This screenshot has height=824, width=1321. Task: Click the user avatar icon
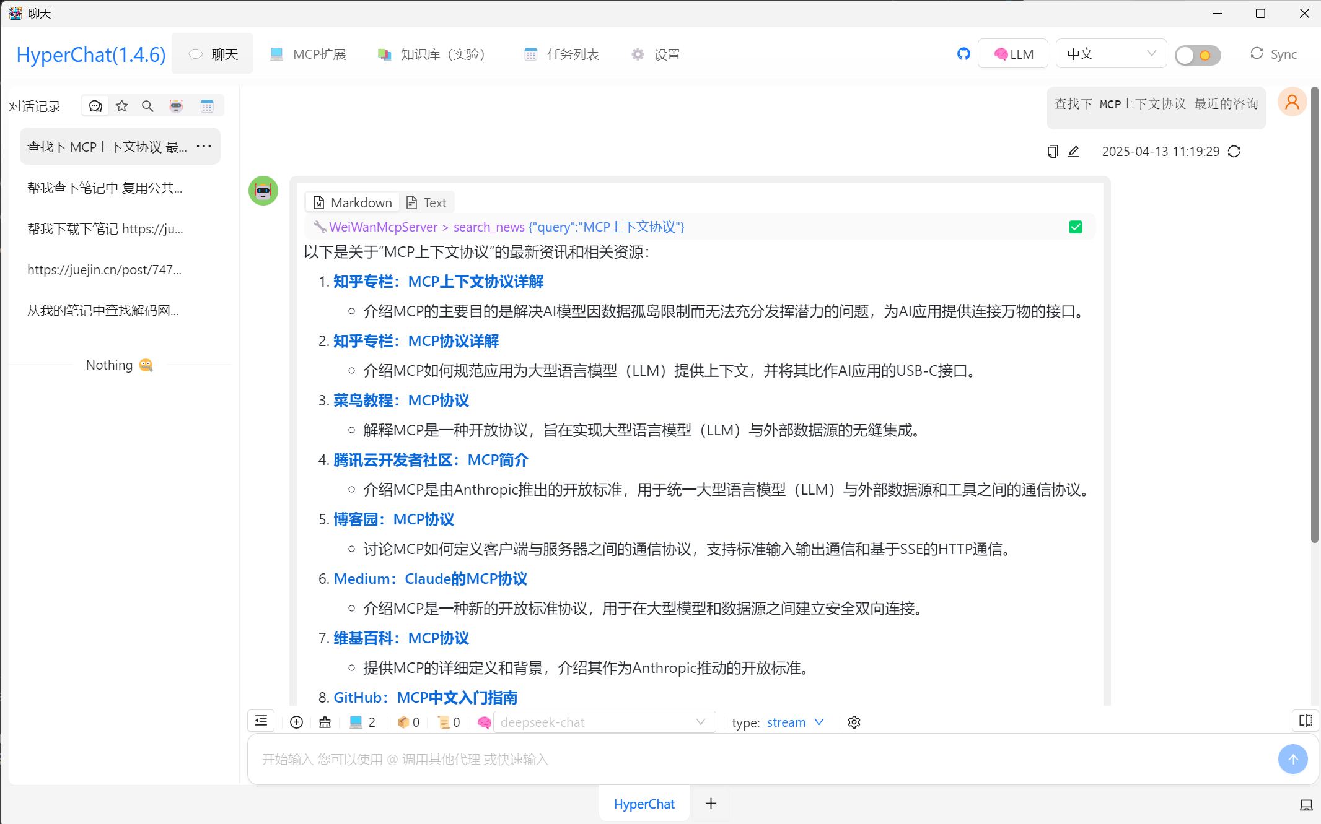[1292, 102]
